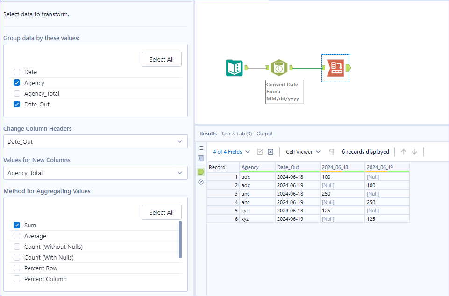
Task: Select the adx cell in record 2
Action: tap(257, 185)
